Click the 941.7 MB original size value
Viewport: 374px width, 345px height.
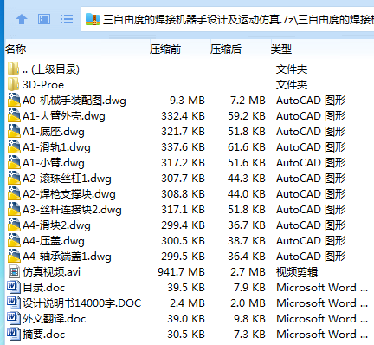coord(181,272)
